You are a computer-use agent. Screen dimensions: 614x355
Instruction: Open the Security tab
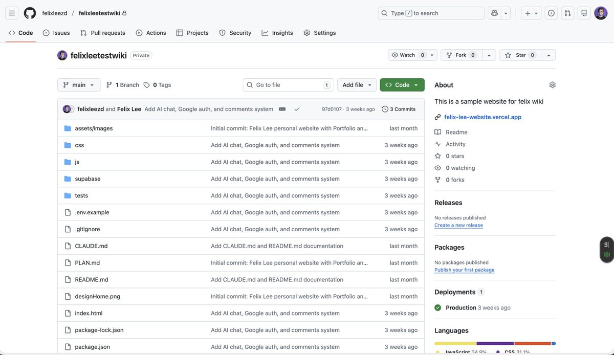(x=235, y=33)
